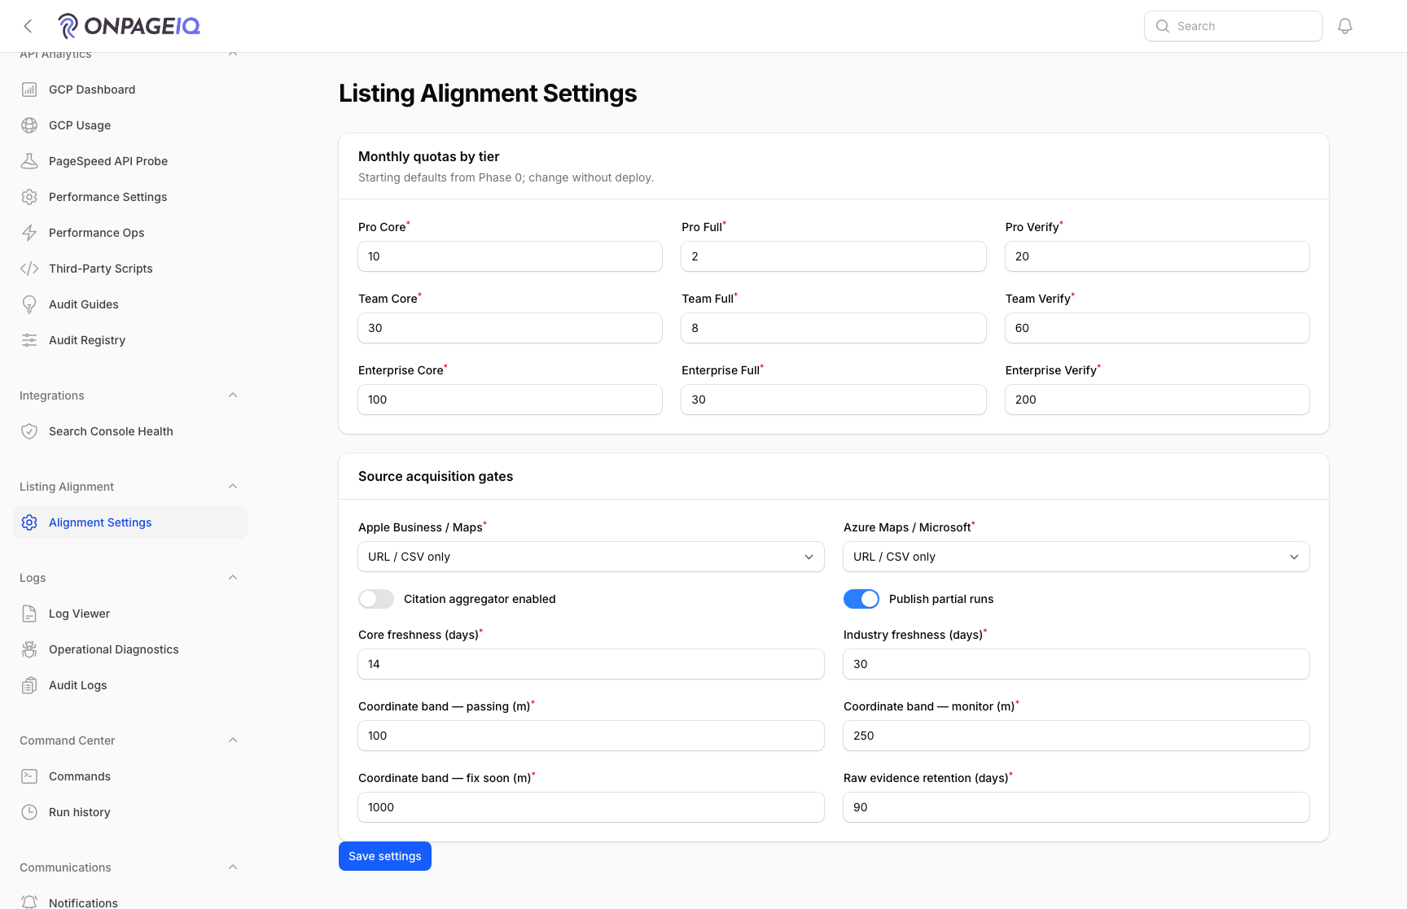Click the Save settings button
This screenshot has height=909, width=1407.
click(x=385, y=856)
